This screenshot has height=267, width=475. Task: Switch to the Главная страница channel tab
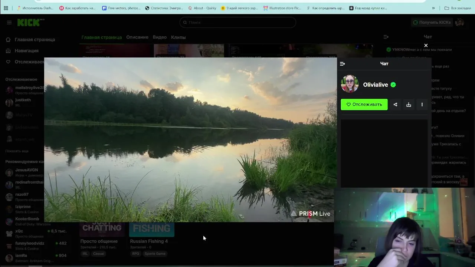pos(102,37)
